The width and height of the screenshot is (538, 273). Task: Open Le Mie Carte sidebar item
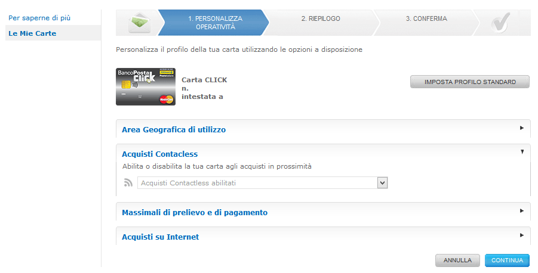pyautogui.click(x=32, y=33)
